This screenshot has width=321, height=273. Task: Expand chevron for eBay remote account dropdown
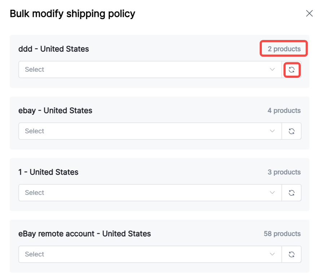272,254
